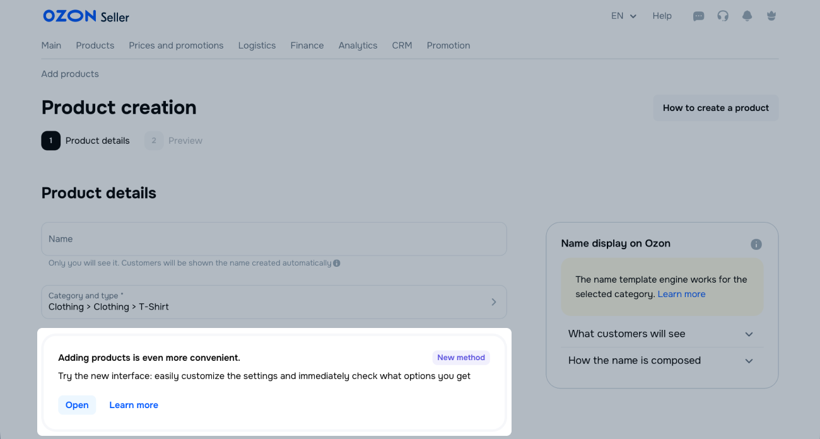Follow Learn more link in name template note

pos(681,294)
